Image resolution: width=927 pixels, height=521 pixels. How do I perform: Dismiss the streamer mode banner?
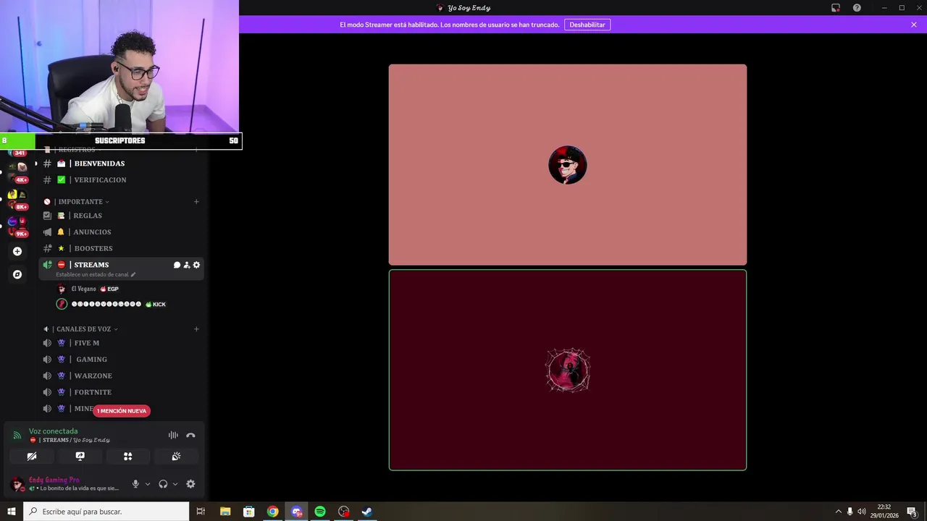(x=914, y=25)
